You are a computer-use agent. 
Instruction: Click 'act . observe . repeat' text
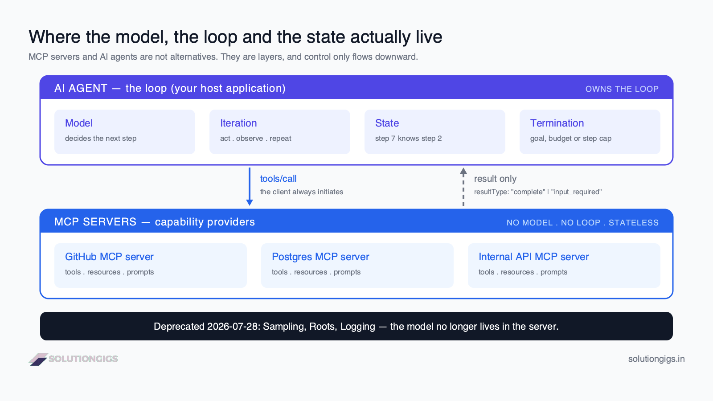[x=256, y=139]
